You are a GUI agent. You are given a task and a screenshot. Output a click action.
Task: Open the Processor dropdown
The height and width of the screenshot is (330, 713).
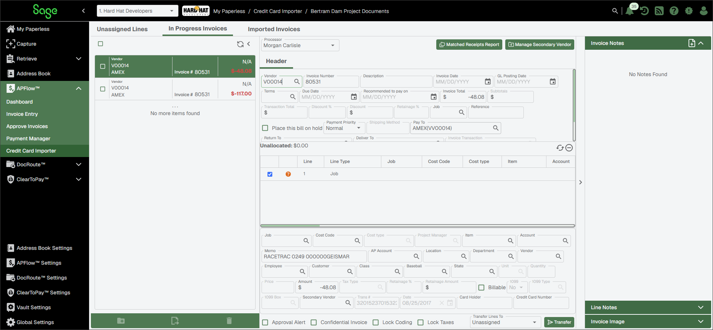(x=300, y=45)
